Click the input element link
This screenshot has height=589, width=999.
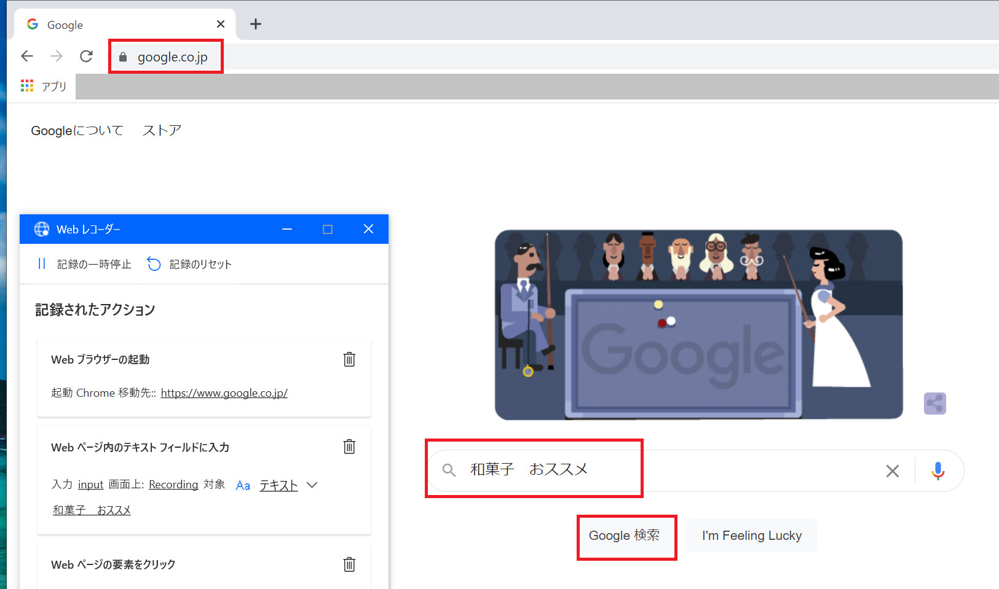(x=90, y=485)
